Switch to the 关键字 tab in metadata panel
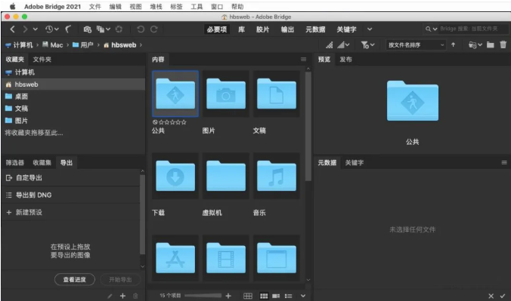The height and width of the screenshot is (301, 511). pyautogui.click(x=355, y=162)
